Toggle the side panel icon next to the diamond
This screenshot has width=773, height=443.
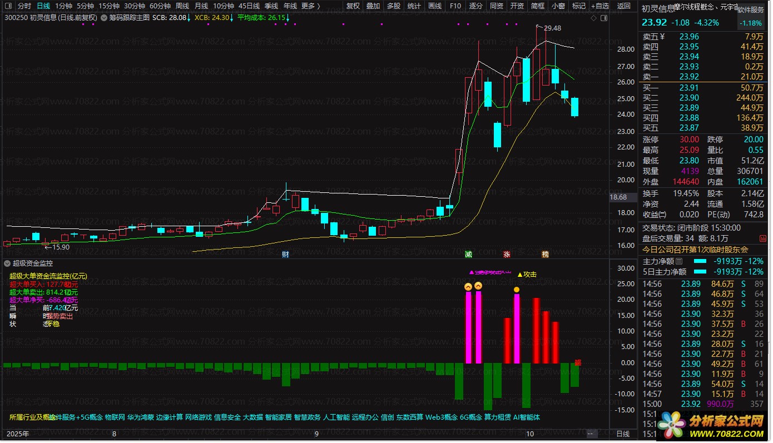603,18
